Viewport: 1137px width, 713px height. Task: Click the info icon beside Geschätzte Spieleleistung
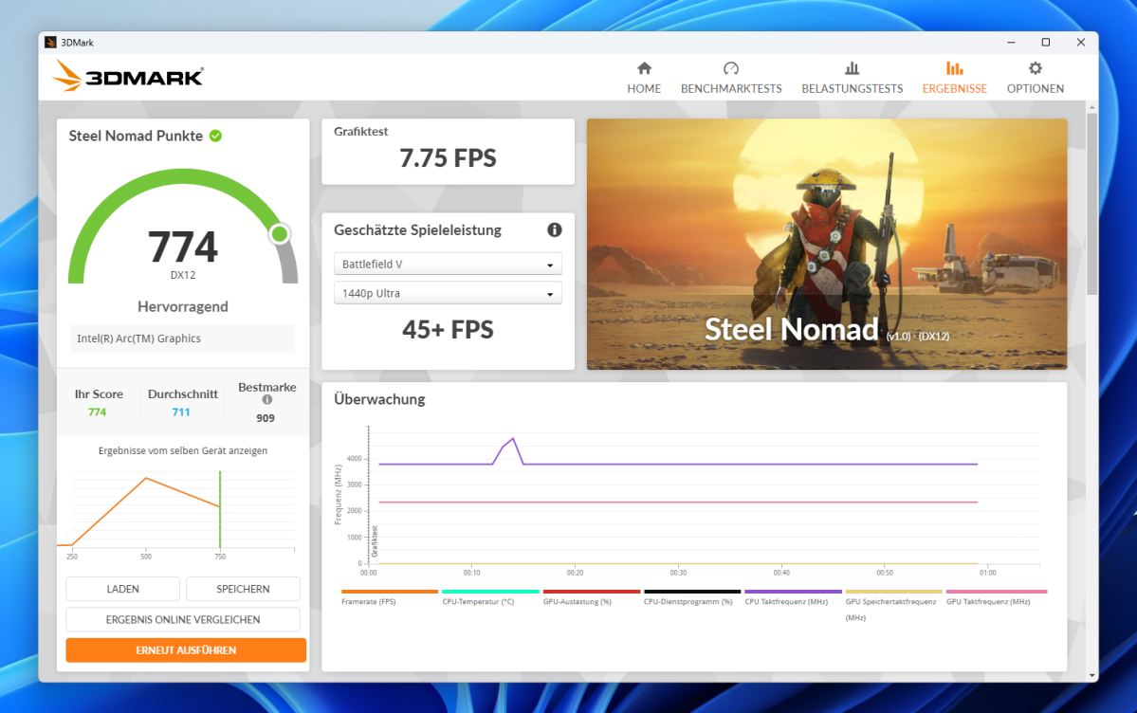[554, 230]
